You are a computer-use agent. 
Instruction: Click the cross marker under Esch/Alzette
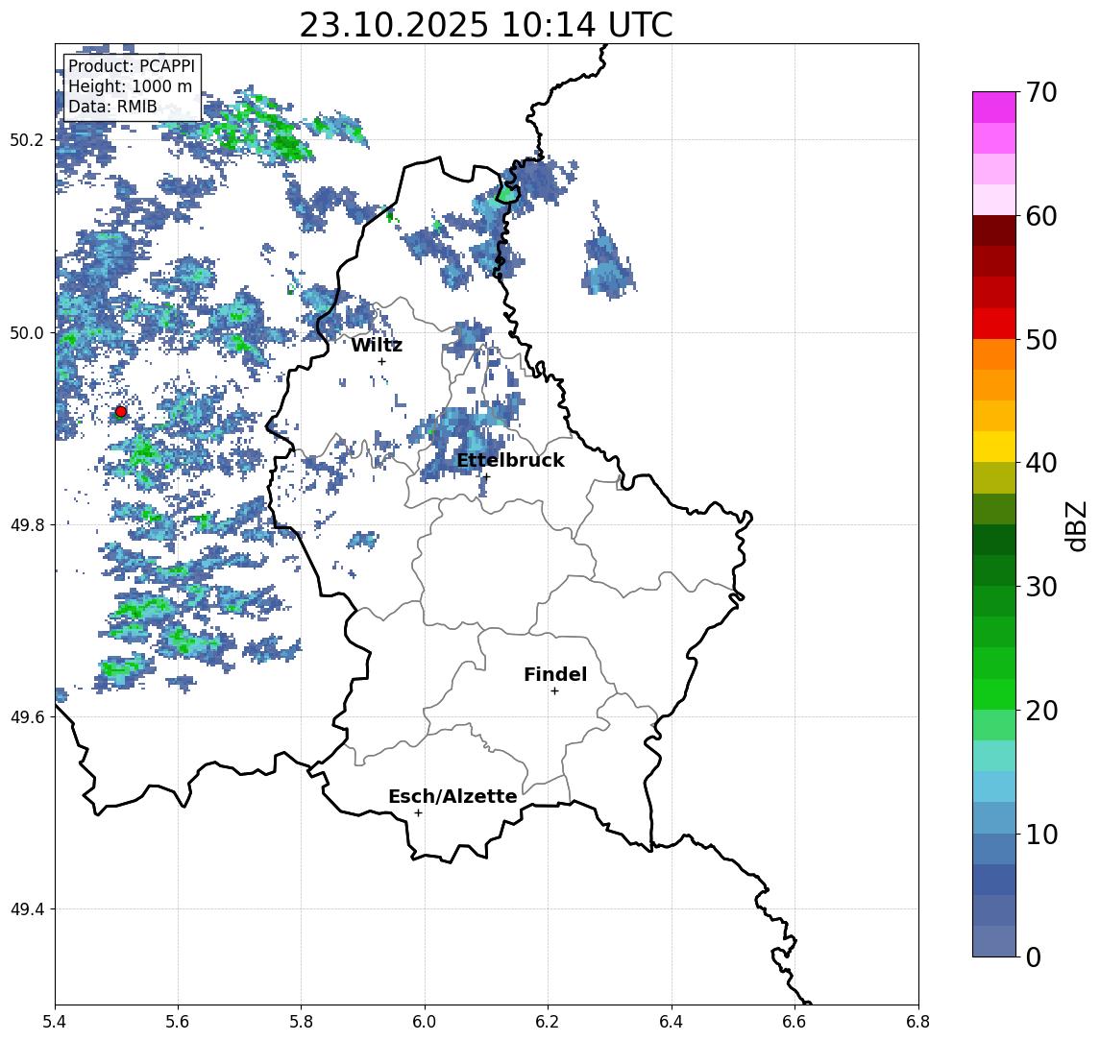click(418, 813)
